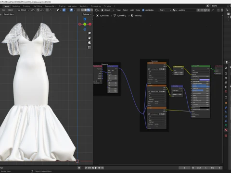Toggle solid viewport shading

[86, 10]
